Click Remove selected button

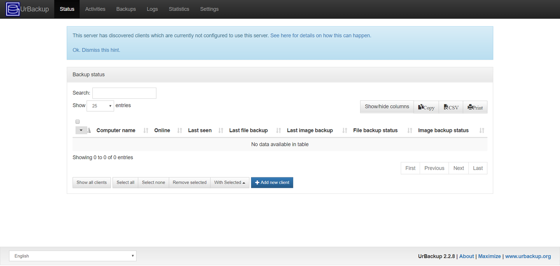click(x=189, y=183)
